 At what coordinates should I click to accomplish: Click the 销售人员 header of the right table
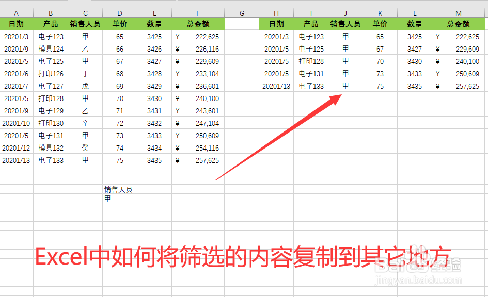pyautogui.click(x=345, y=24)
